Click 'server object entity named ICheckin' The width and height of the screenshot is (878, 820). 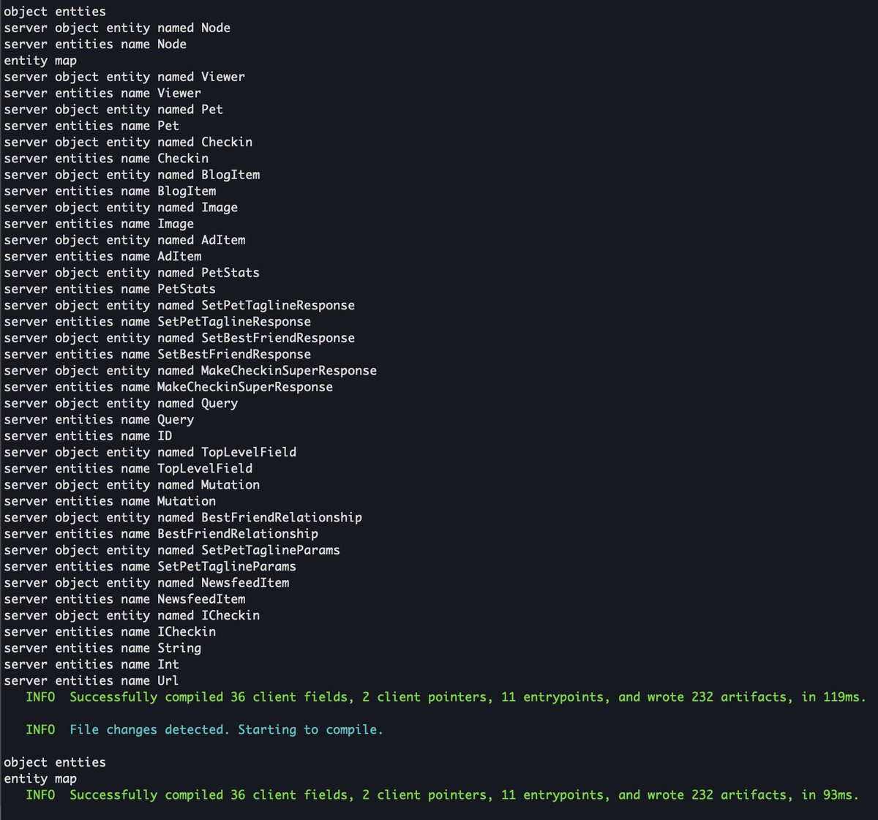pyautogui.click(x=132, y=616)
